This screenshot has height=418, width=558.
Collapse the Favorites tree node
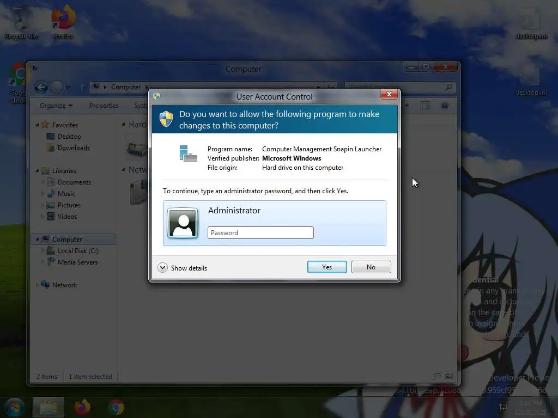[x=37, y=125]
